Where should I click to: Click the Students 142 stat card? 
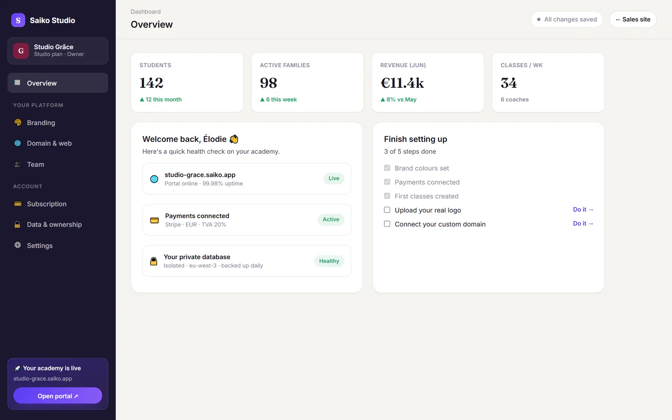(x=187, y=82)
